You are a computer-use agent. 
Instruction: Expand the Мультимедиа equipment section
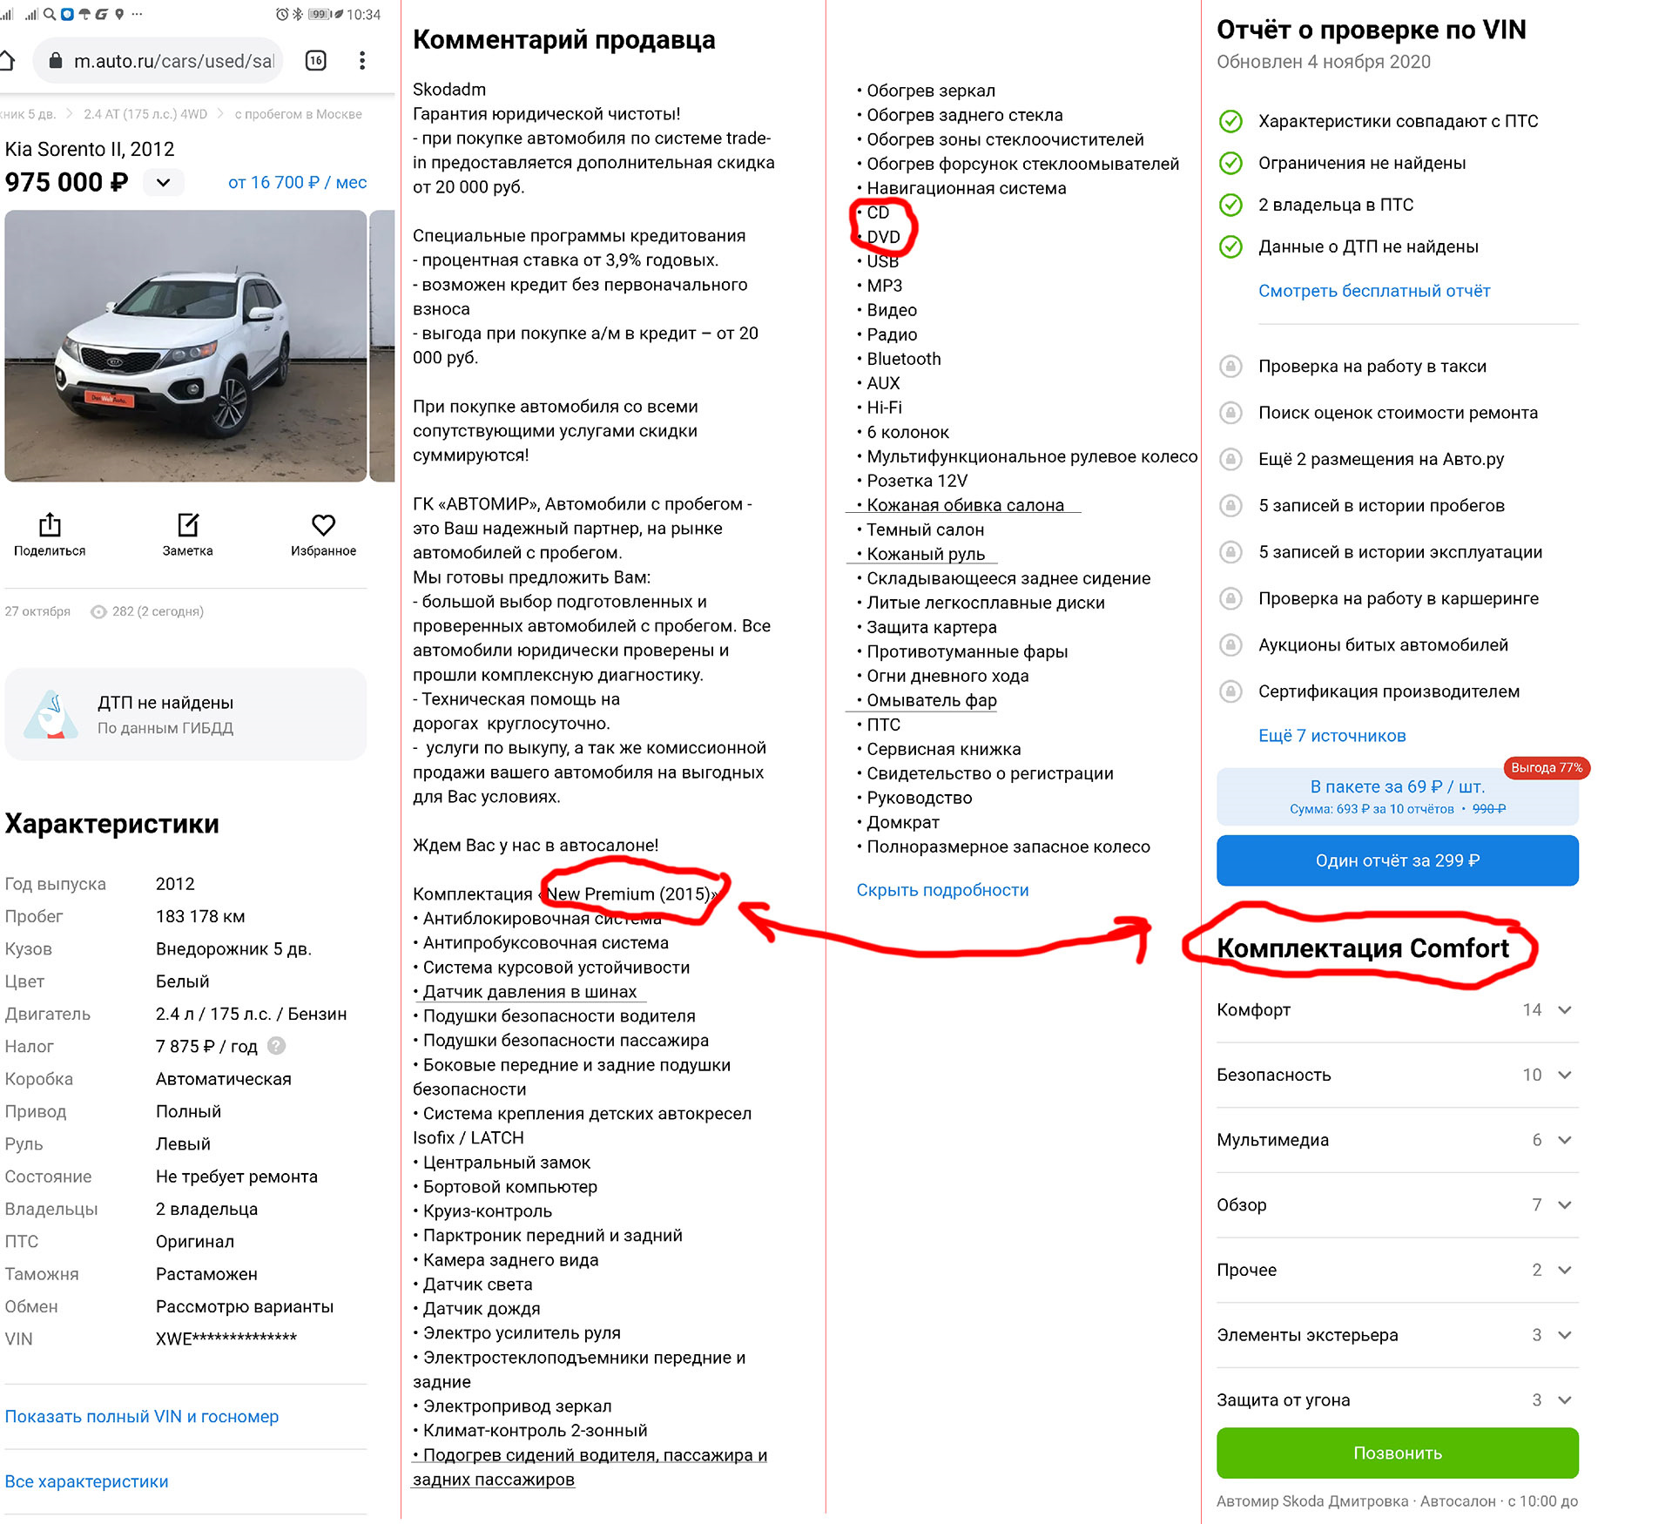tap(1397, 1141)
